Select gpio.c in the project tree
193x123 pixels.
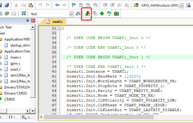pos(15,63)
